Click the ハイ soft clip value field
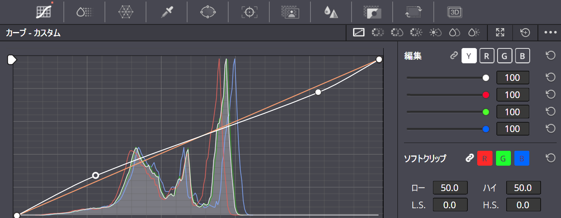The height and width of the screenshot is (218, 561). (x=523, y=188)
